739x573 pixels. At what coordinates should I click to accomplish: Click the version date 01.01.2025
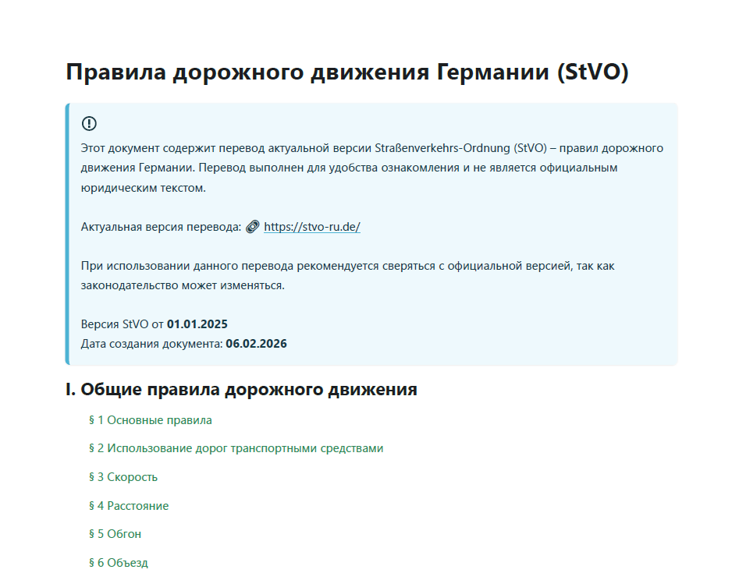point(197,324)
